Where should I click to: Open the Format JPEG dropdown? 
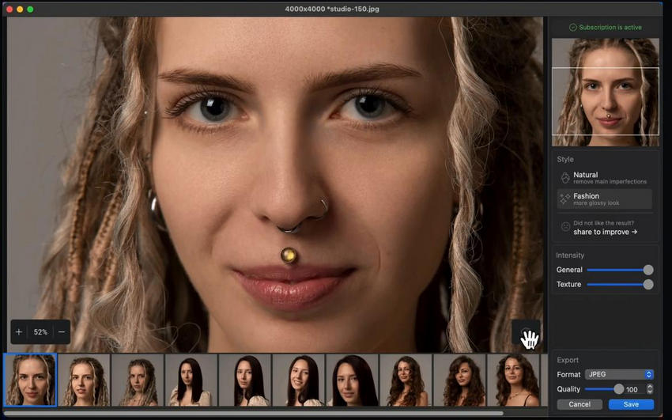pyautogui.click(x=619, y=374)
